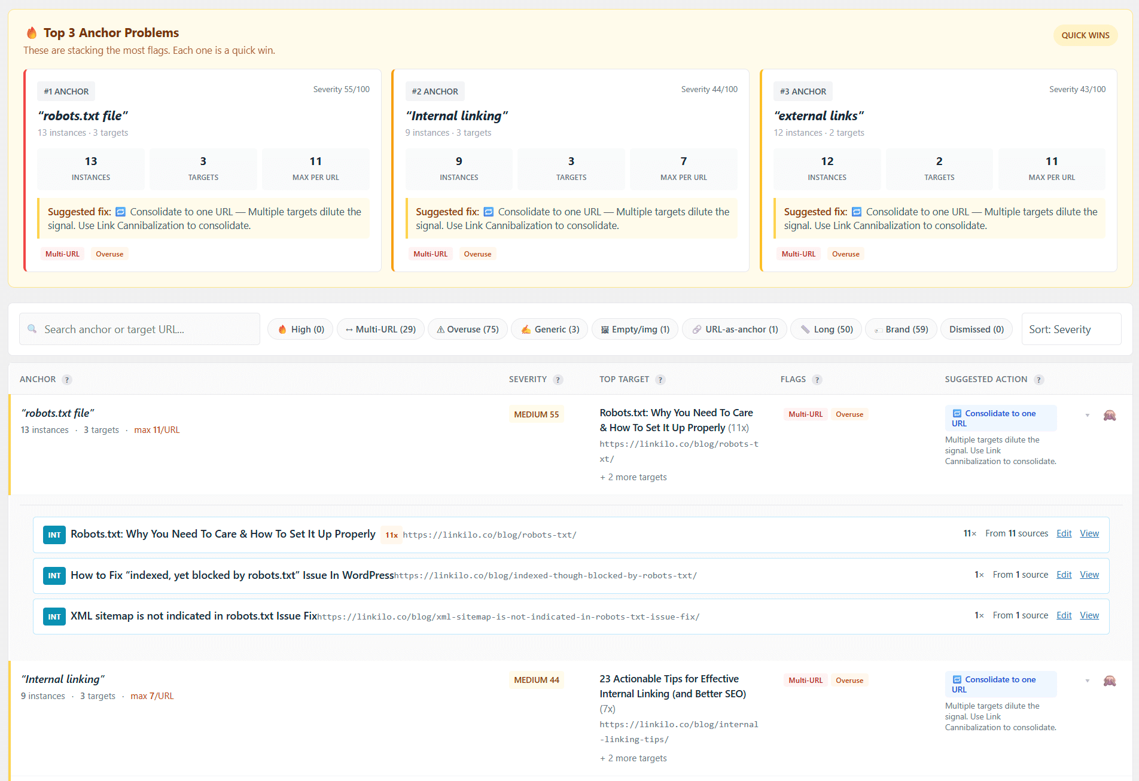Toggle the Overuse (75) filter chip

coord(468,330)
